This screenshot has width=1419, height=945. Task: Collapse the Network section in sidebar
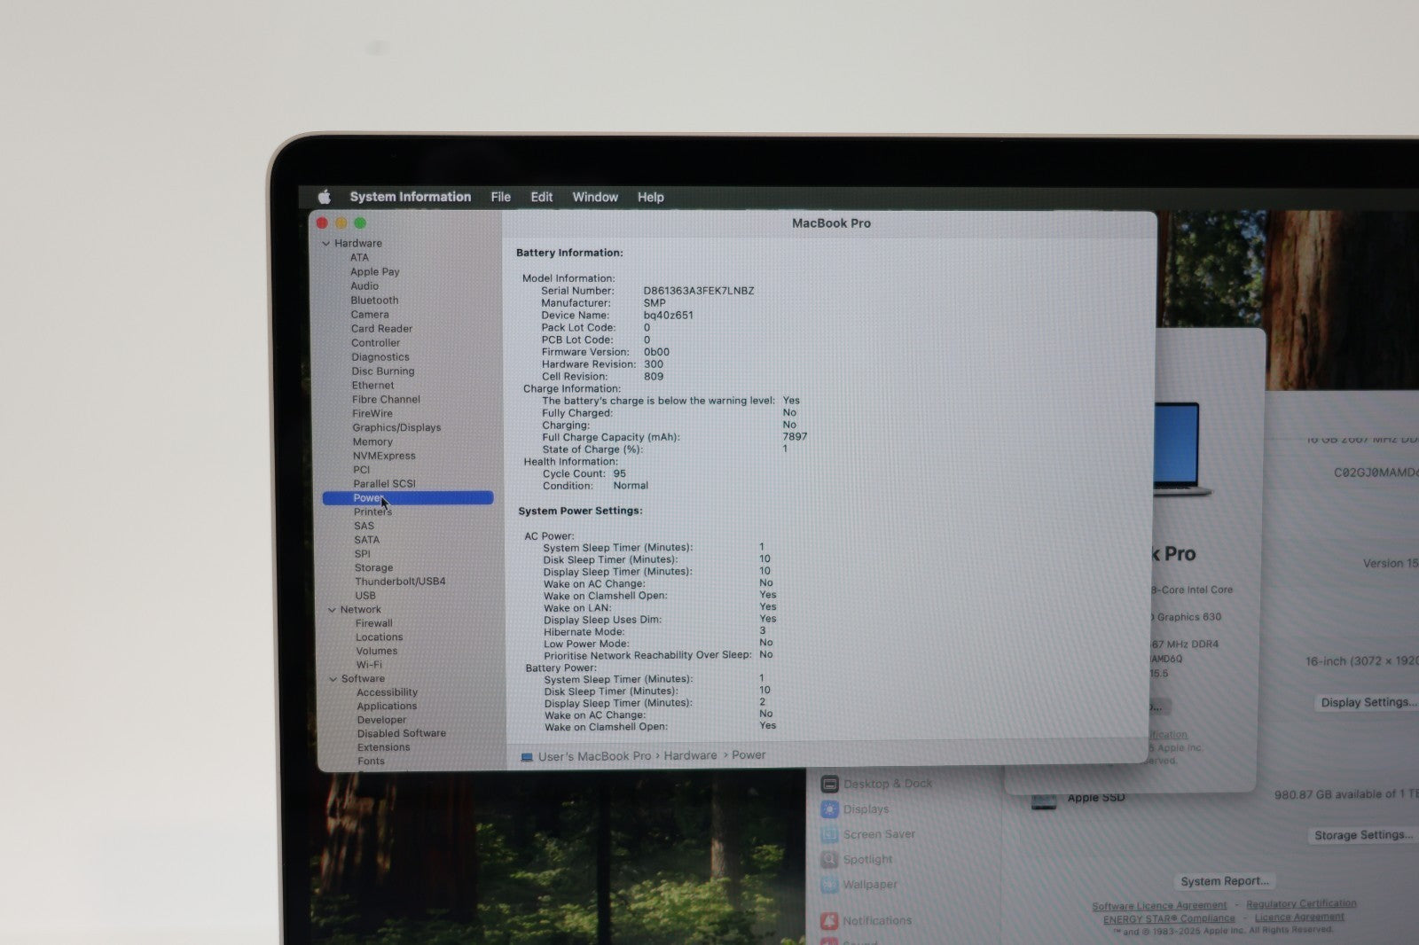tap(332, 610)
